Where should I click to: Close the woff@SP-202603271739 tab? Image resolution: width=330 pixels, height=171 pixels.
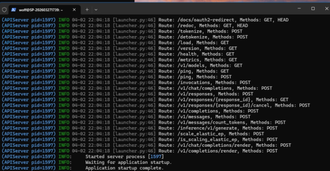point(74,10)
